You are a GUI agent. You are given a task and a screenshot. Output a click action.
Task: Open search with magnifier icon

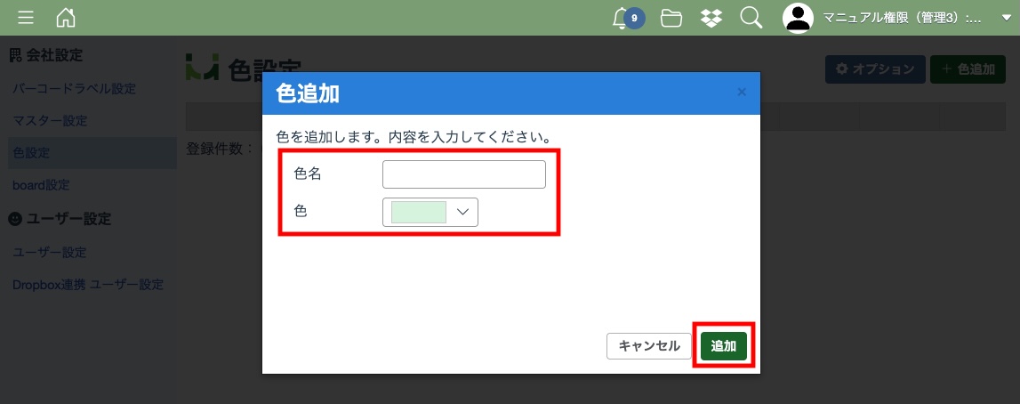click(x=751, y=18)
